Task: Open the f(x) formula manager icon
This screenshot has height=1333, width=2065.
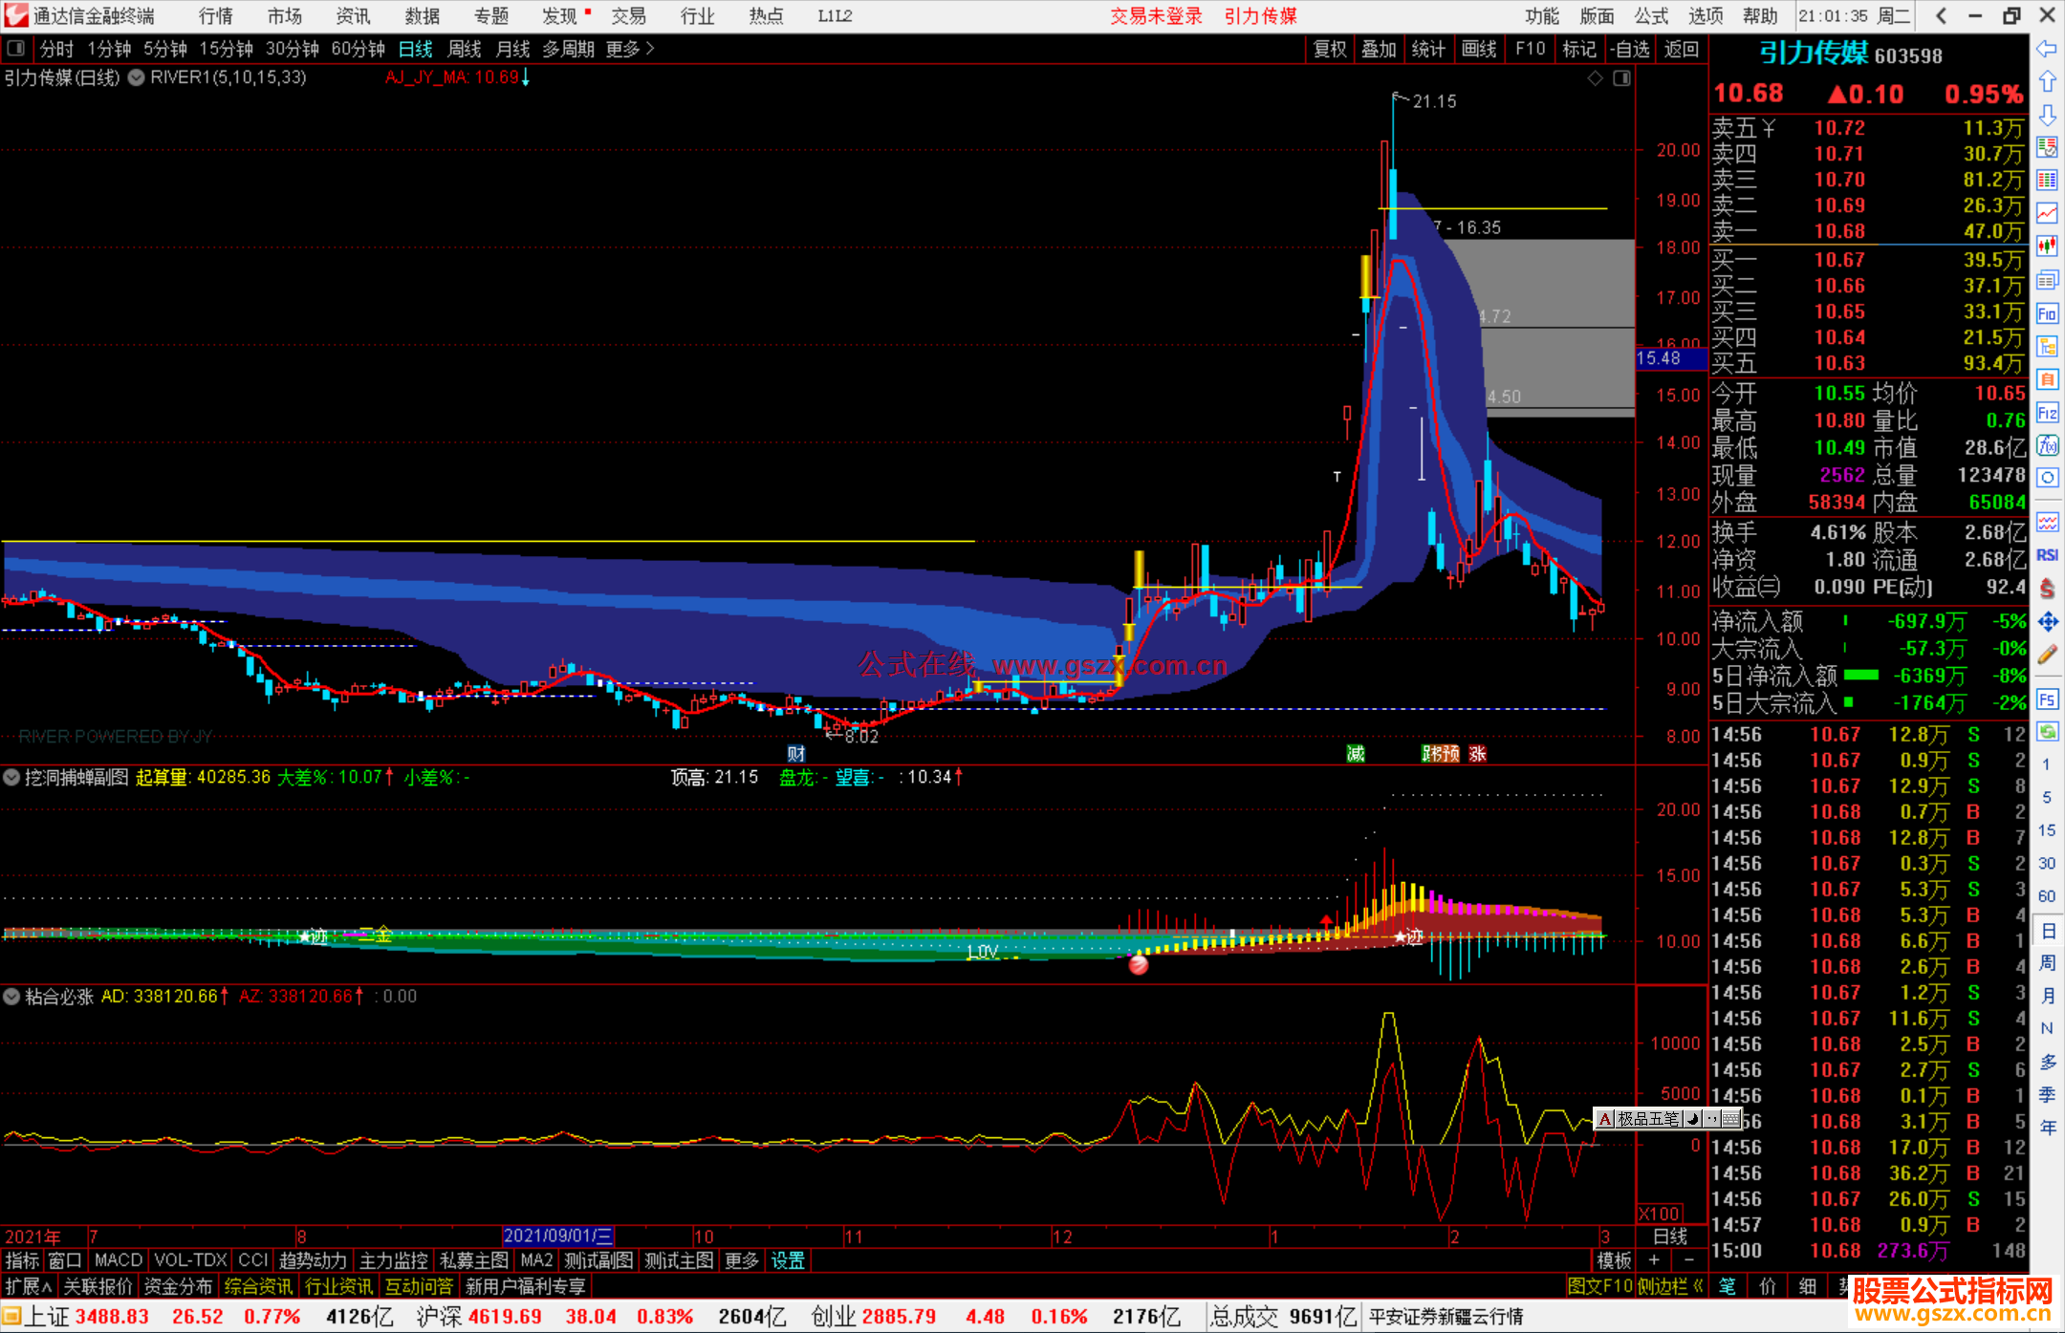Action: [x=2047, y=445]
